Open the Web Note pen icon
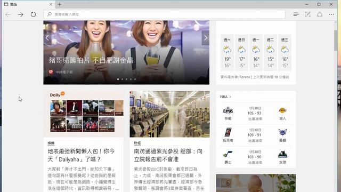This screenshot has height=192, width=341. coord(308,14)
